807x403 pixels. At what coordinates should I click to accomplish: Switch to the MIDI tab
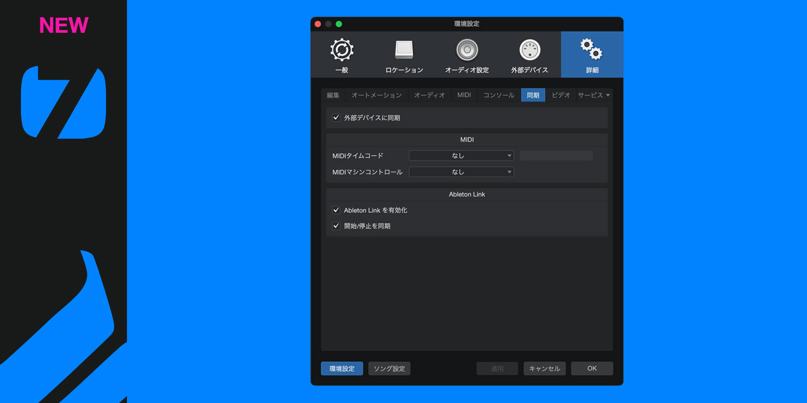464,95
